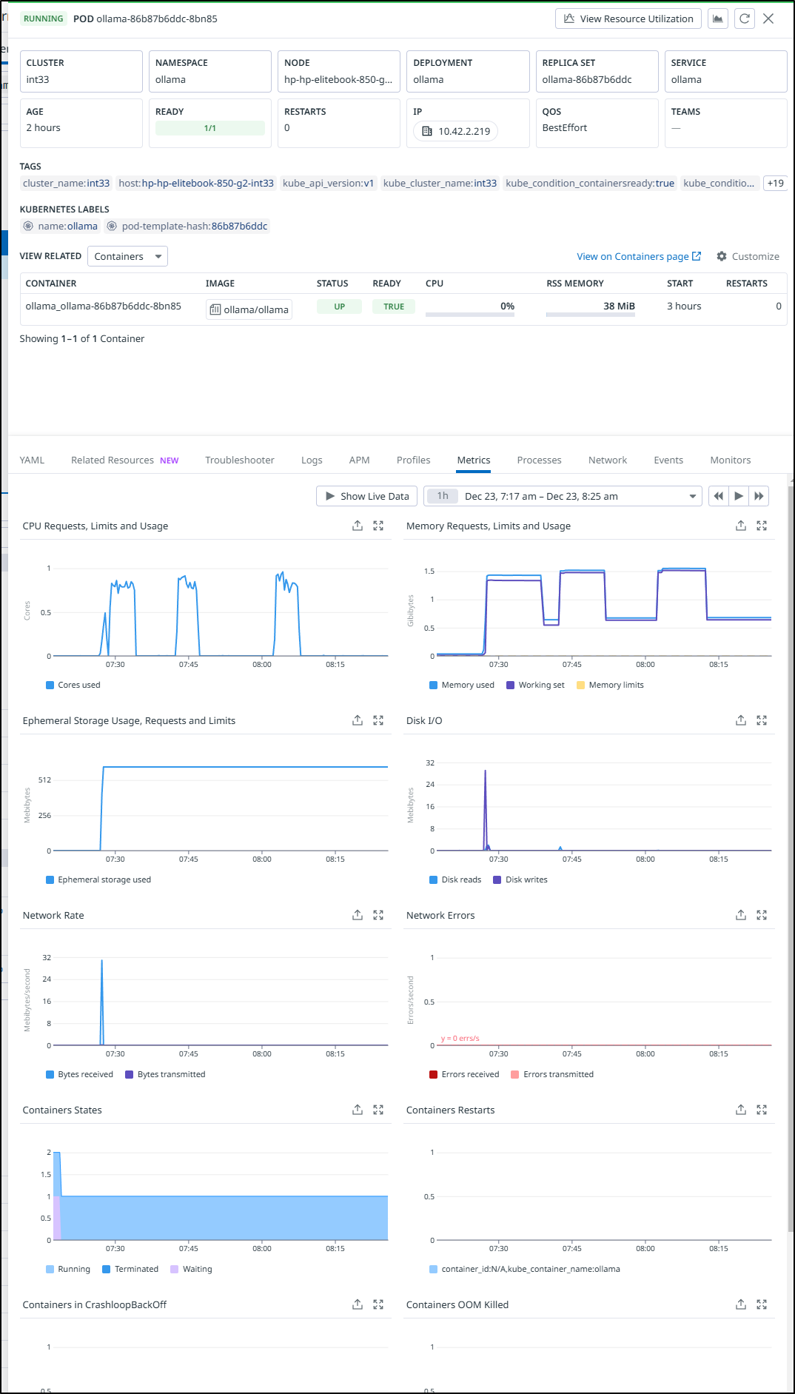Expand Memory Requests graph to fullscreen

[762, 526]
